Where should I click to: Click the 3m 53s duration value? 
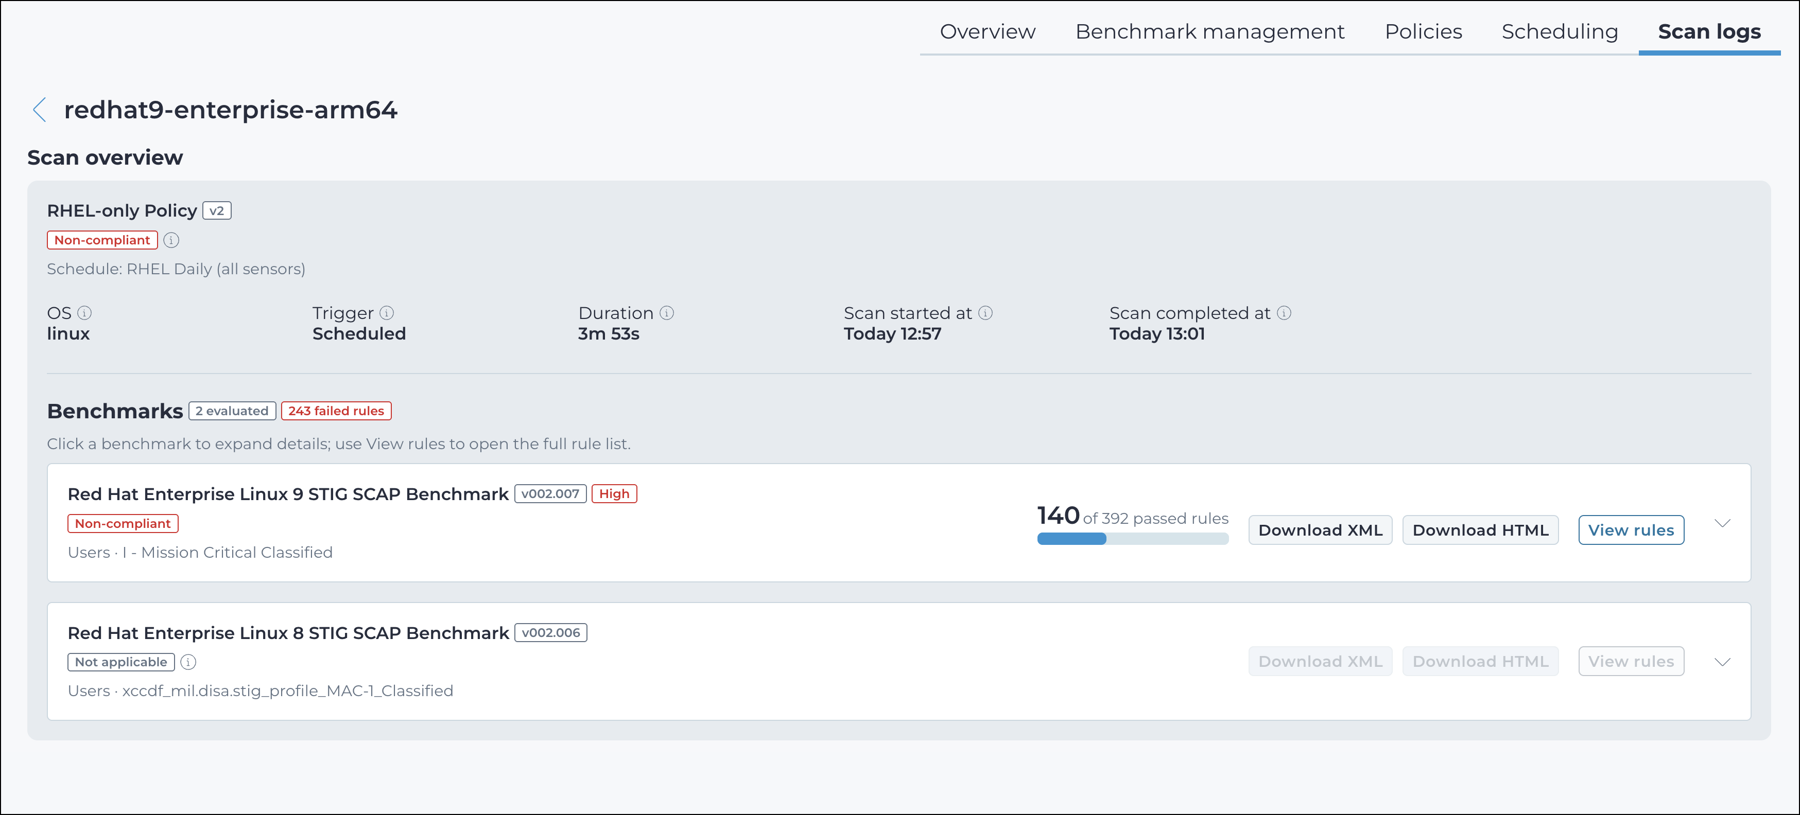coord(609,334)
